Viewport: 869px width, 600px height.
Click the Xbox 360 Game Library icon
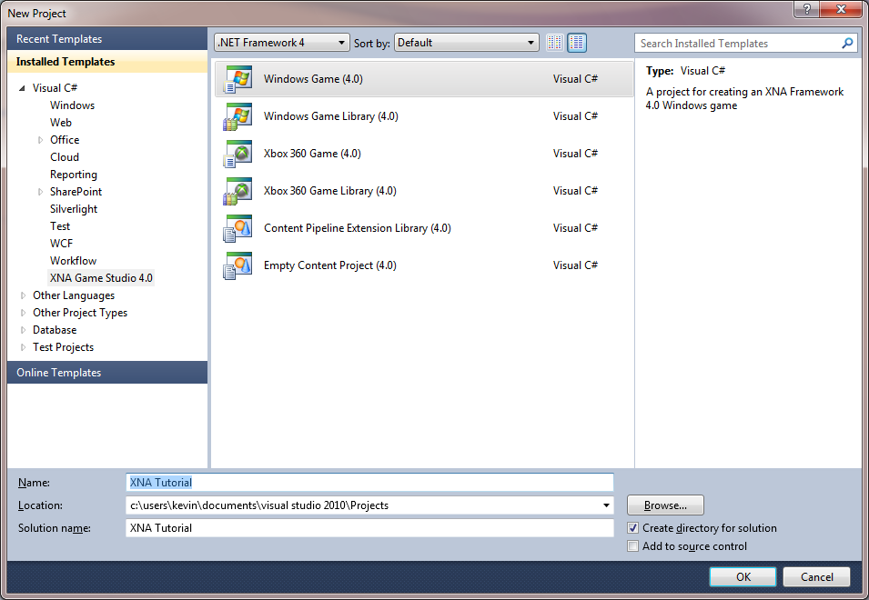pos(237,191)
